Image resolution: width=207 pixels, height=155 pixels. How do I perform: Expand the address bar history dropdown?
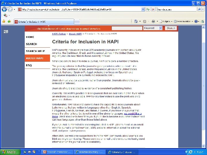pos(143,9)
